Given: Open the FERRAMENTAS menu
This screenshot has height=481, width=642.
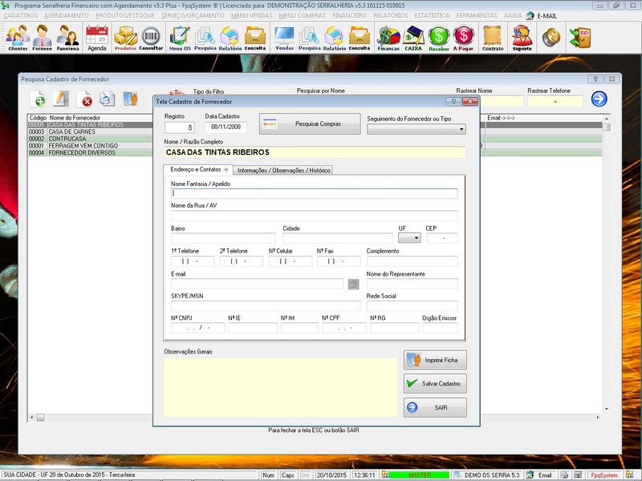Looking at the screenshot, I should (x=477, y=15).
